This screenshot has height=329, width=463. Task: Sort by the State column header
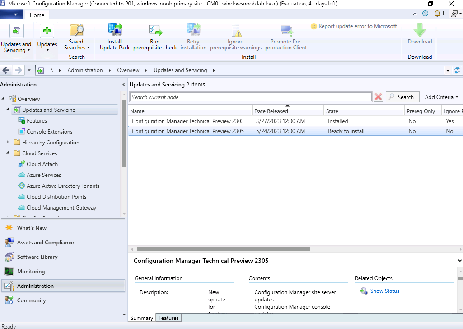364,111
